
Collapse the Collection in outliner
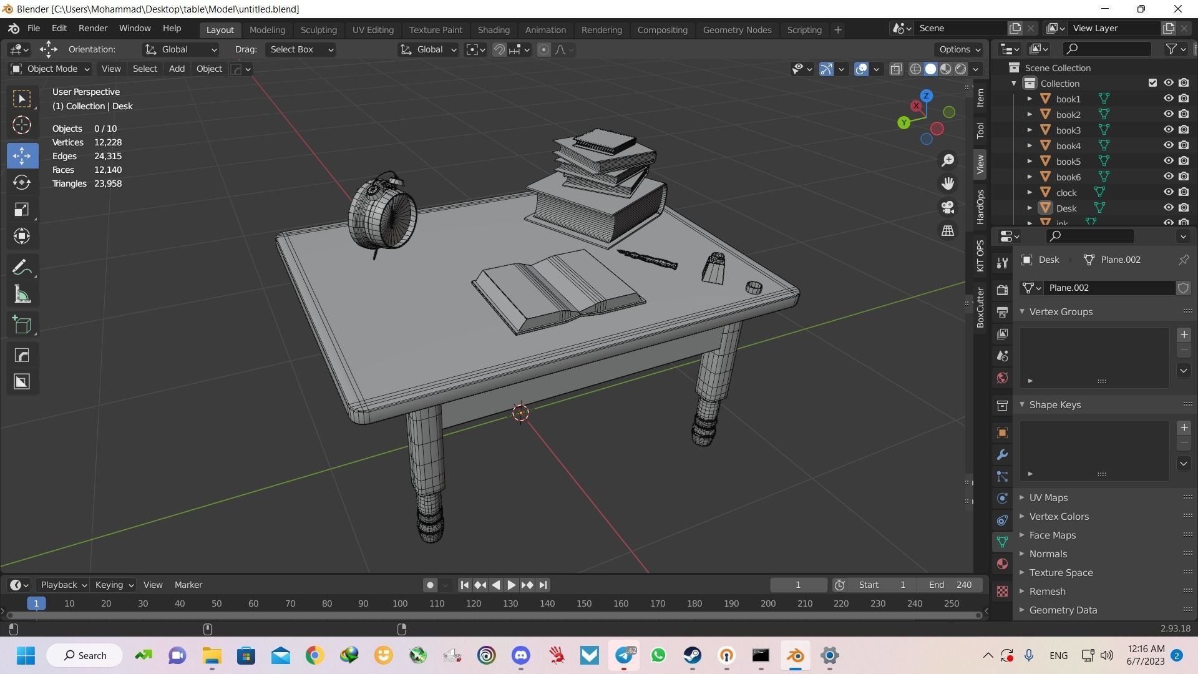(x=1014, y=84)
